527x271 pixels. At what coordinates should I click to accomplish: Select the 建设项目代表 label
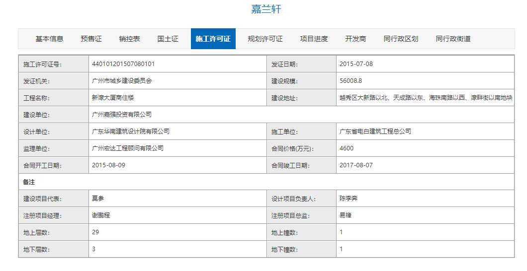[x=42, y=199]
